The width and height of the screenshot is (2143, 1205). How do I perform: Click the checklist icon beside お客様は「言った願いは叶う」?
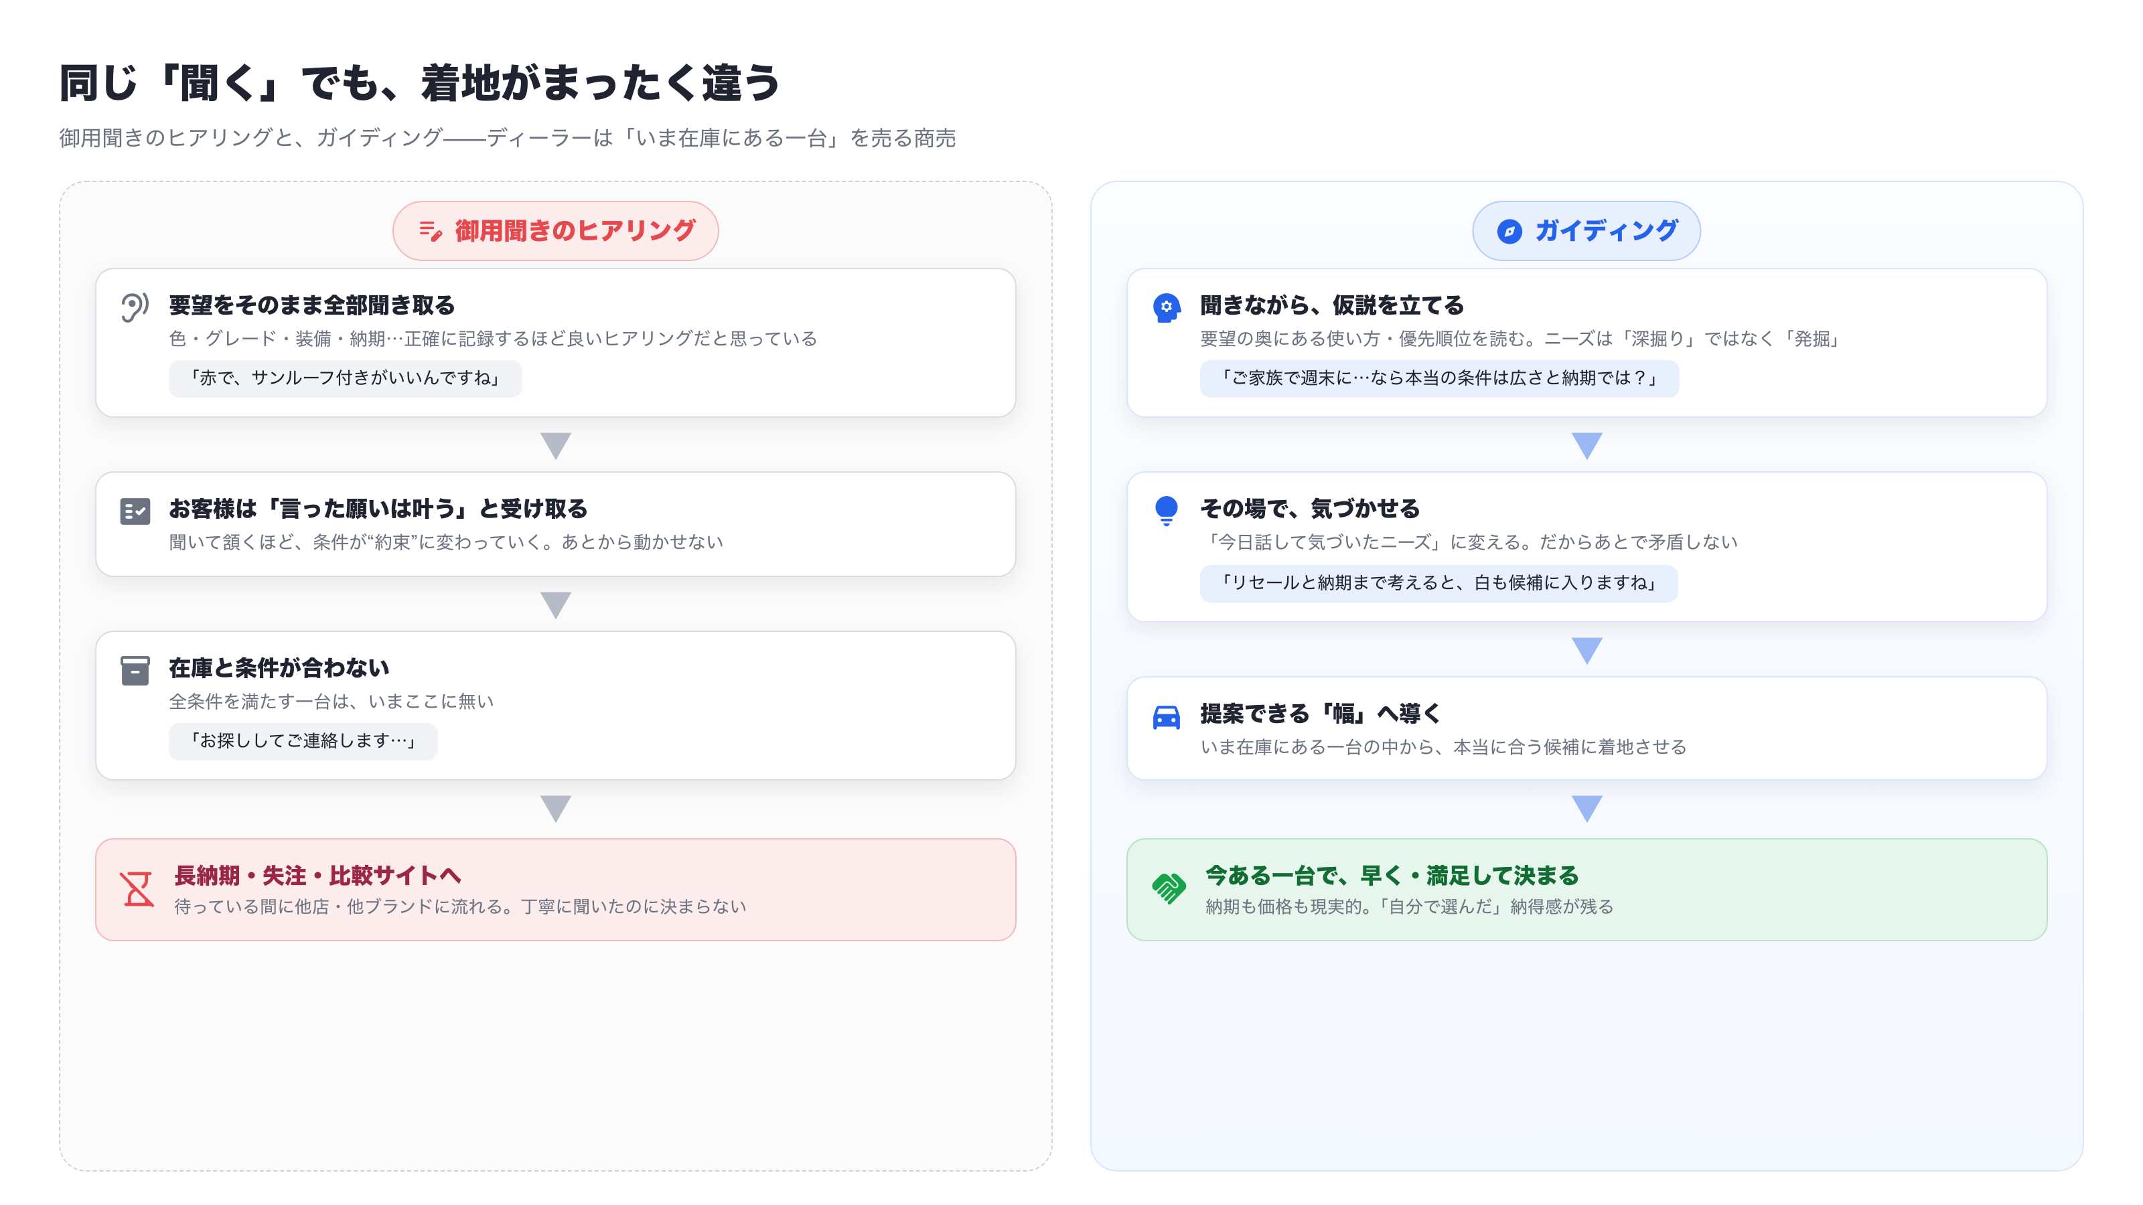[x=135, y=511]
